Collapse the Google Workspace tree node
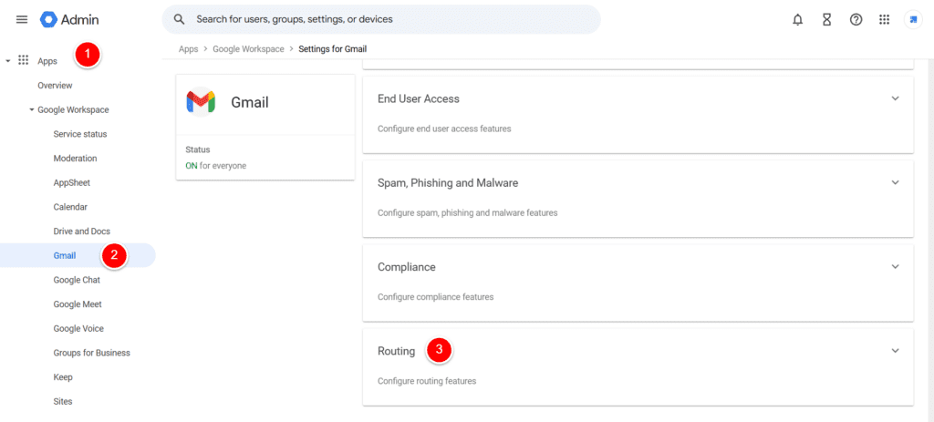 (32, 109)
